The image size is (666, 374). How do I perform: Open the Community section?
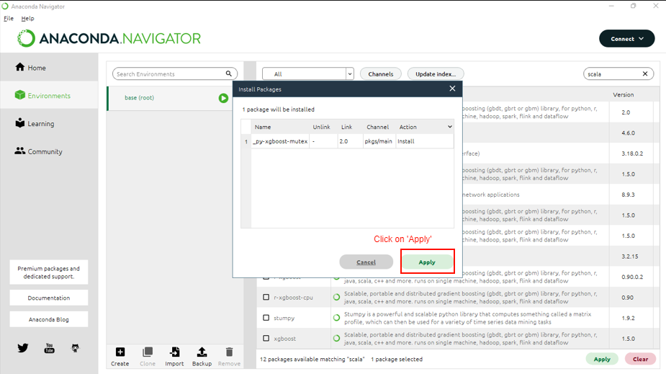tap(39, 151)
